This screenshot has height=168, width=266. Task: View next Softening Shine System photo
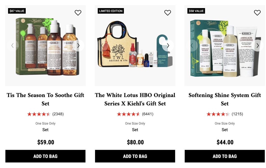point(257,46)
